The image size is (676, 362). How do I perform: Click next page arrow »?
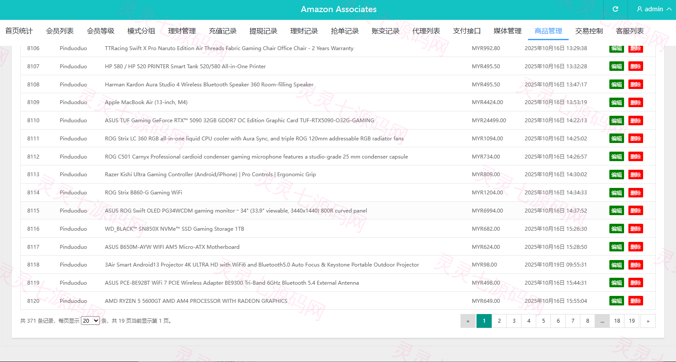(x=648, y=321)
